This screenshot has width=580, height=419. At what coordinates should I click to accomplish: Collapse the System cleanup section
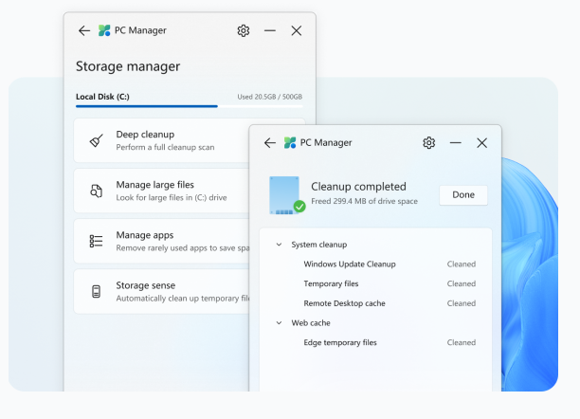(x=279, y=245)
